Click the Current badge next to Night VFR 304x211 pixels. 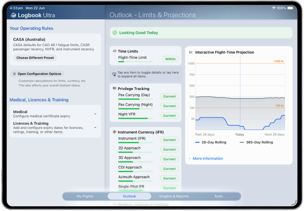point(170,116)
